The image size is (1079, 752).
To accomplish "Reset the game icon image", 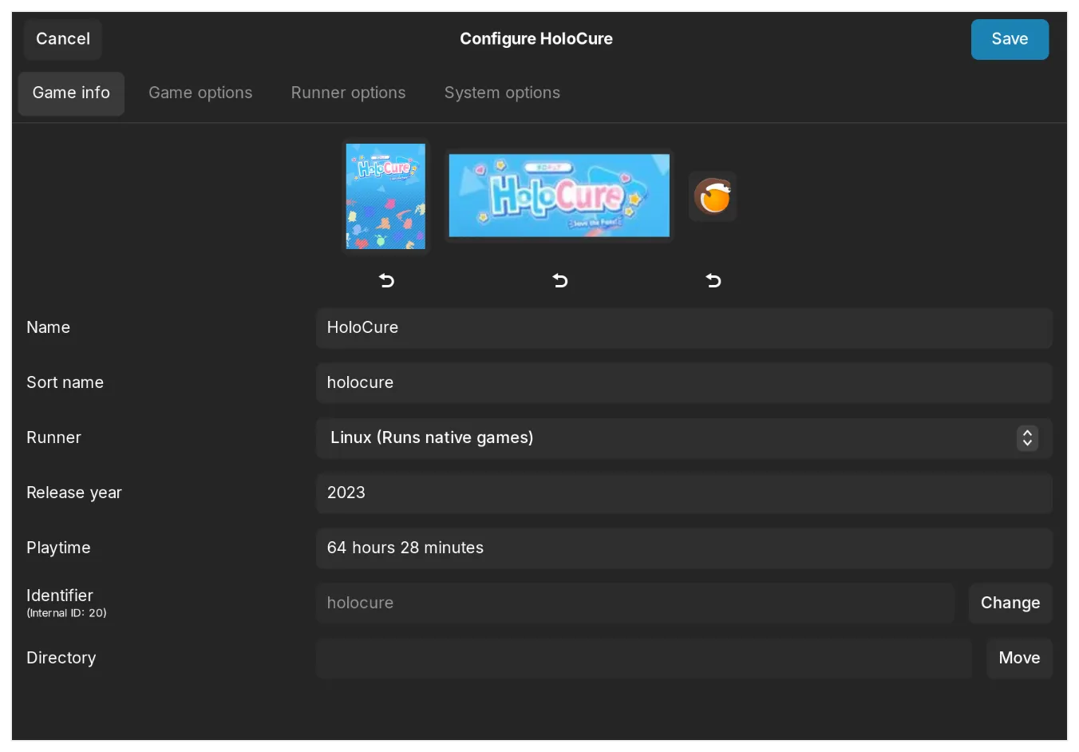I will click(713, 280).
